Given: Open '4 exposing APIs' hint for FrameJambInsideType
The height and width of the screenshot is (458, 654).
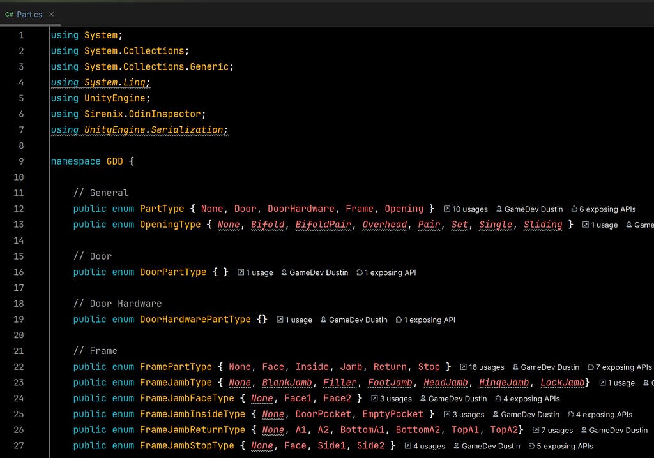Looking at the screenshot, I should coord(604,415).
